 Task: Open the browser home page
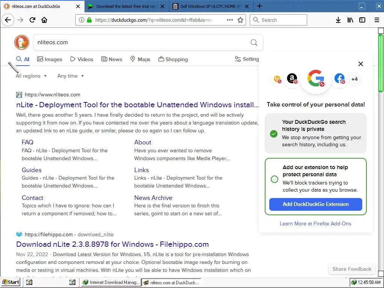[44, 20]
